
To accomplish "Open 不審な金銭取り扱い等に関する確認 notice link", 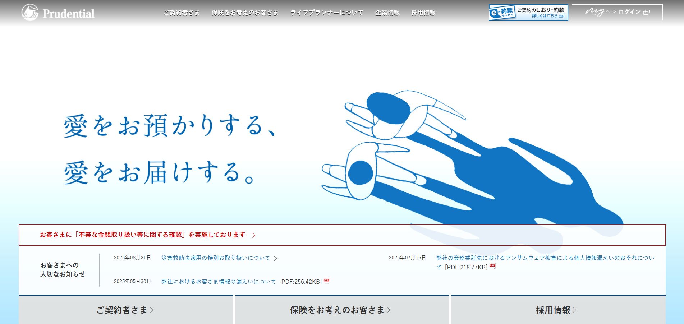I will pyautogui.click(x=143, y=235).
